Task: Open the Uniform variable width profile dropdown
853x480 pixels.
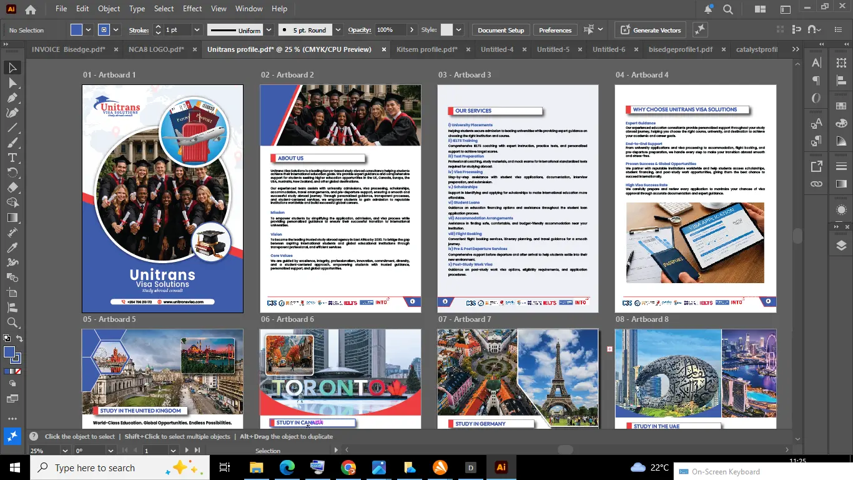Action: (269, 30)
